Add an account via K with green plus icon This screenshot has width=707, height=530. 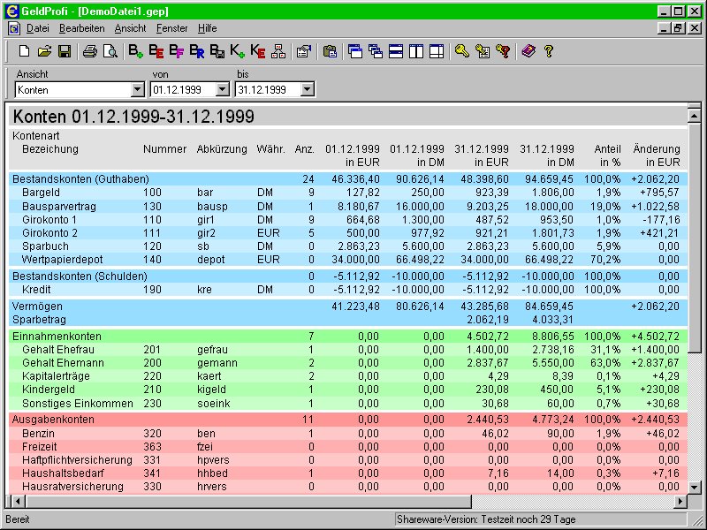[x=237, y=51]
